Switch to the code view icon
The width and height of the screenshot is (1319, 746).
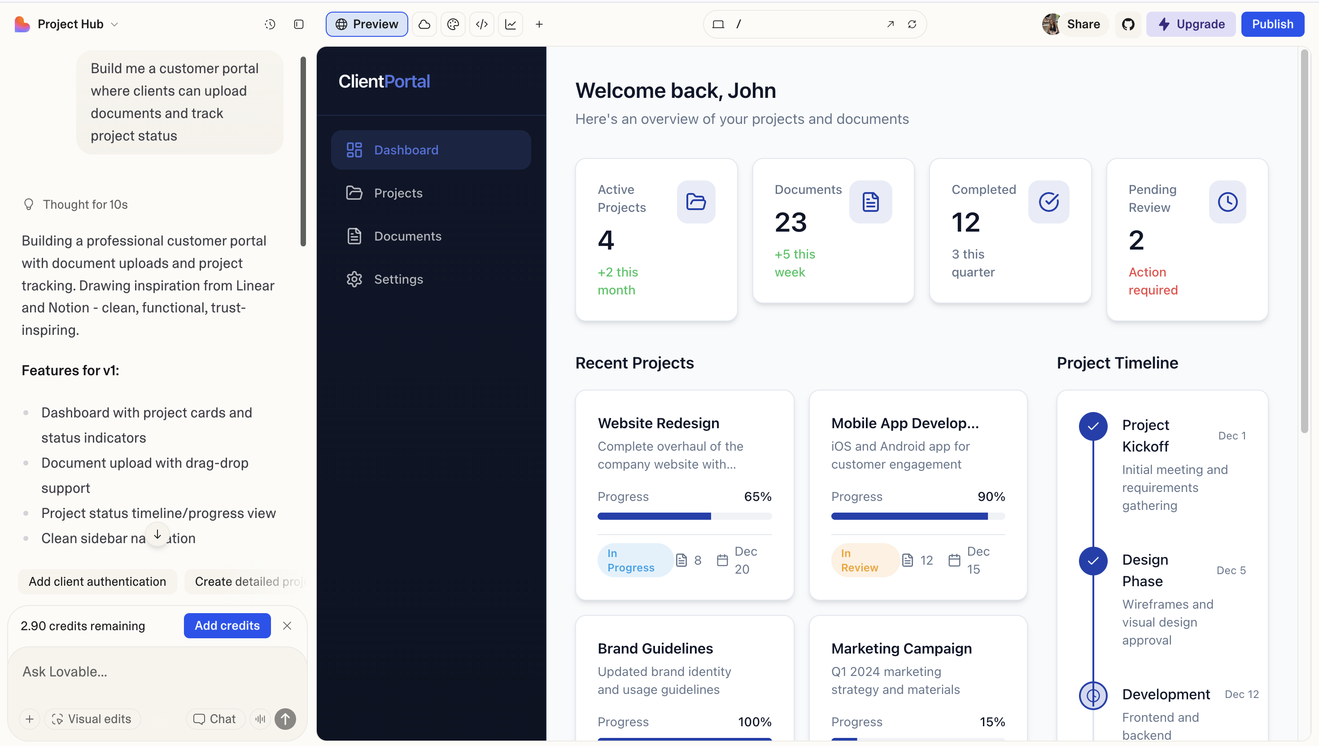[x=481, y=24]
